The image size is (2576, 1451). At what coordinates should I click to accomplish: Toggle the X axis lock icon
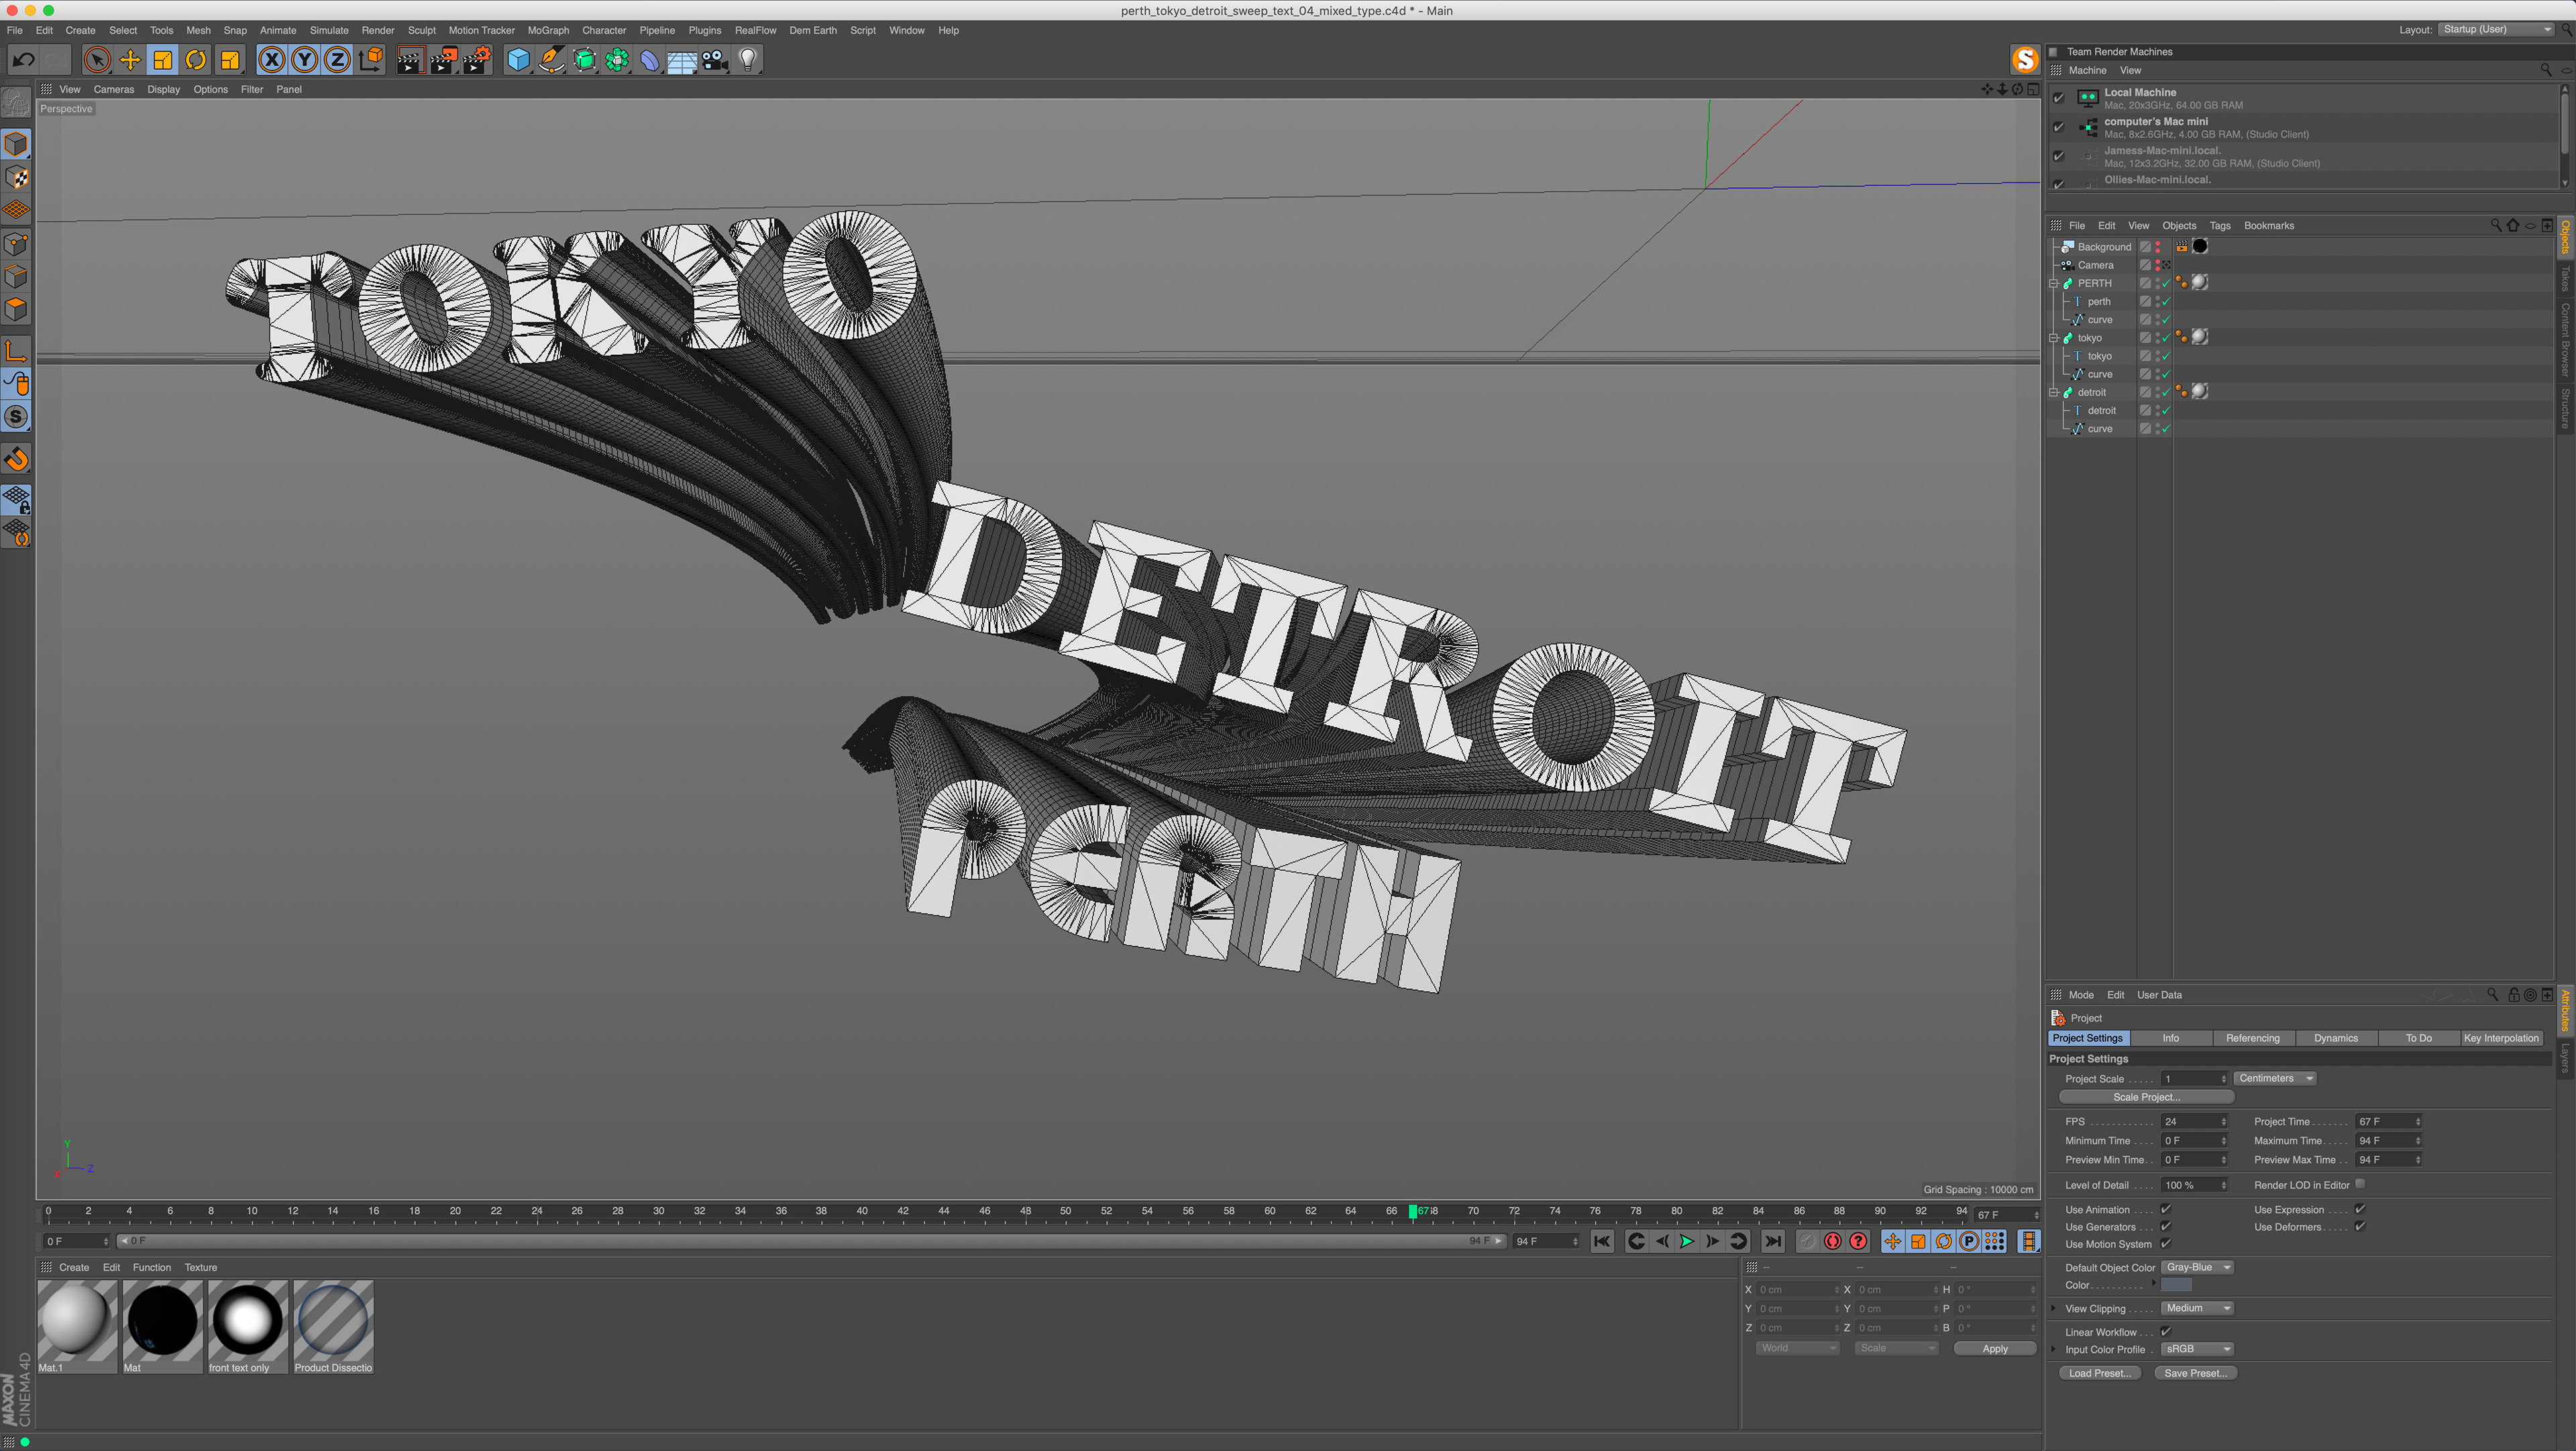(x=271, y=61)
